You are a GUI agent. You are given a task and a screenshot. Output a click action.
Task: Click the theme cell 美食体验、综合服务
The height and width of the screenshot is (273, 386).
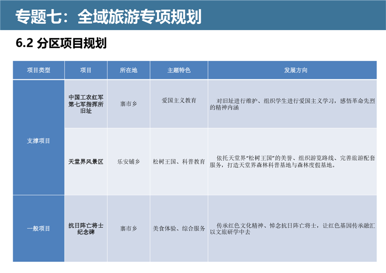179,228
